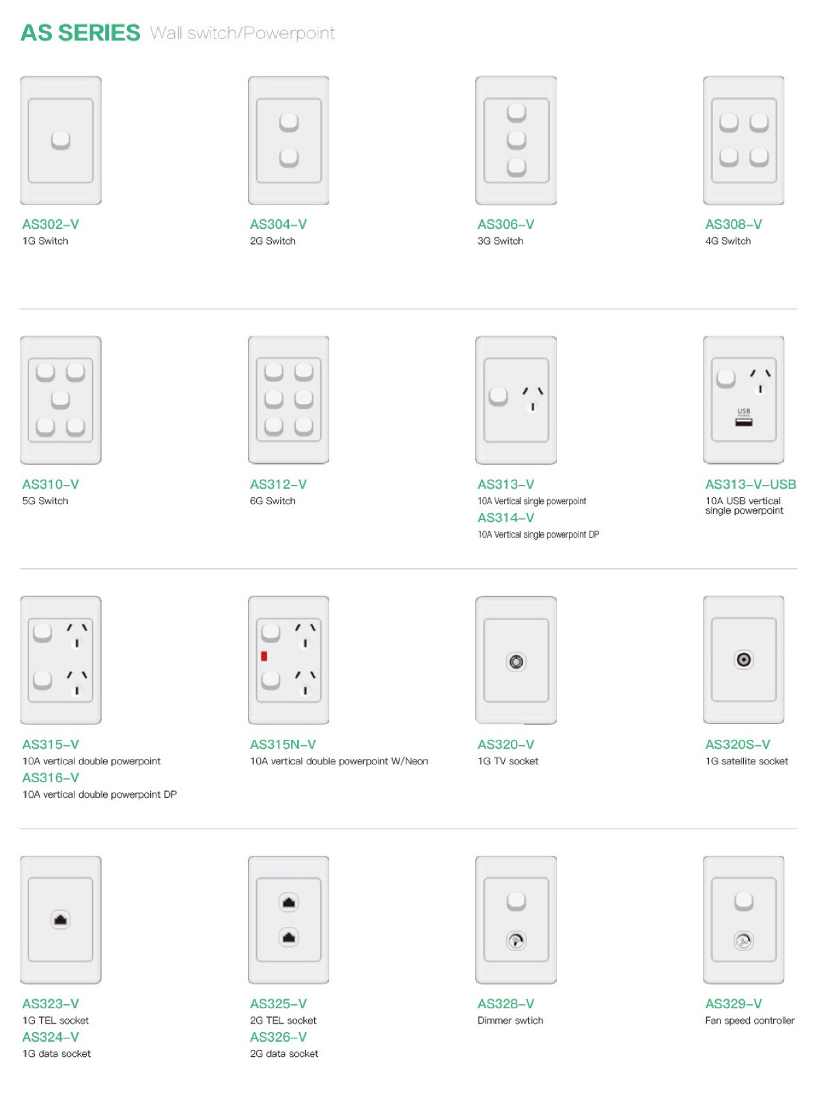Click the AS314-V product code label
Screen dimensions: 821x1093
(506, 518)
